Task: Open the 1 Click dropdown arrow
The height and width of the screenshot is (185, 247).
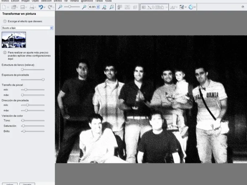Action: (166, 7)
